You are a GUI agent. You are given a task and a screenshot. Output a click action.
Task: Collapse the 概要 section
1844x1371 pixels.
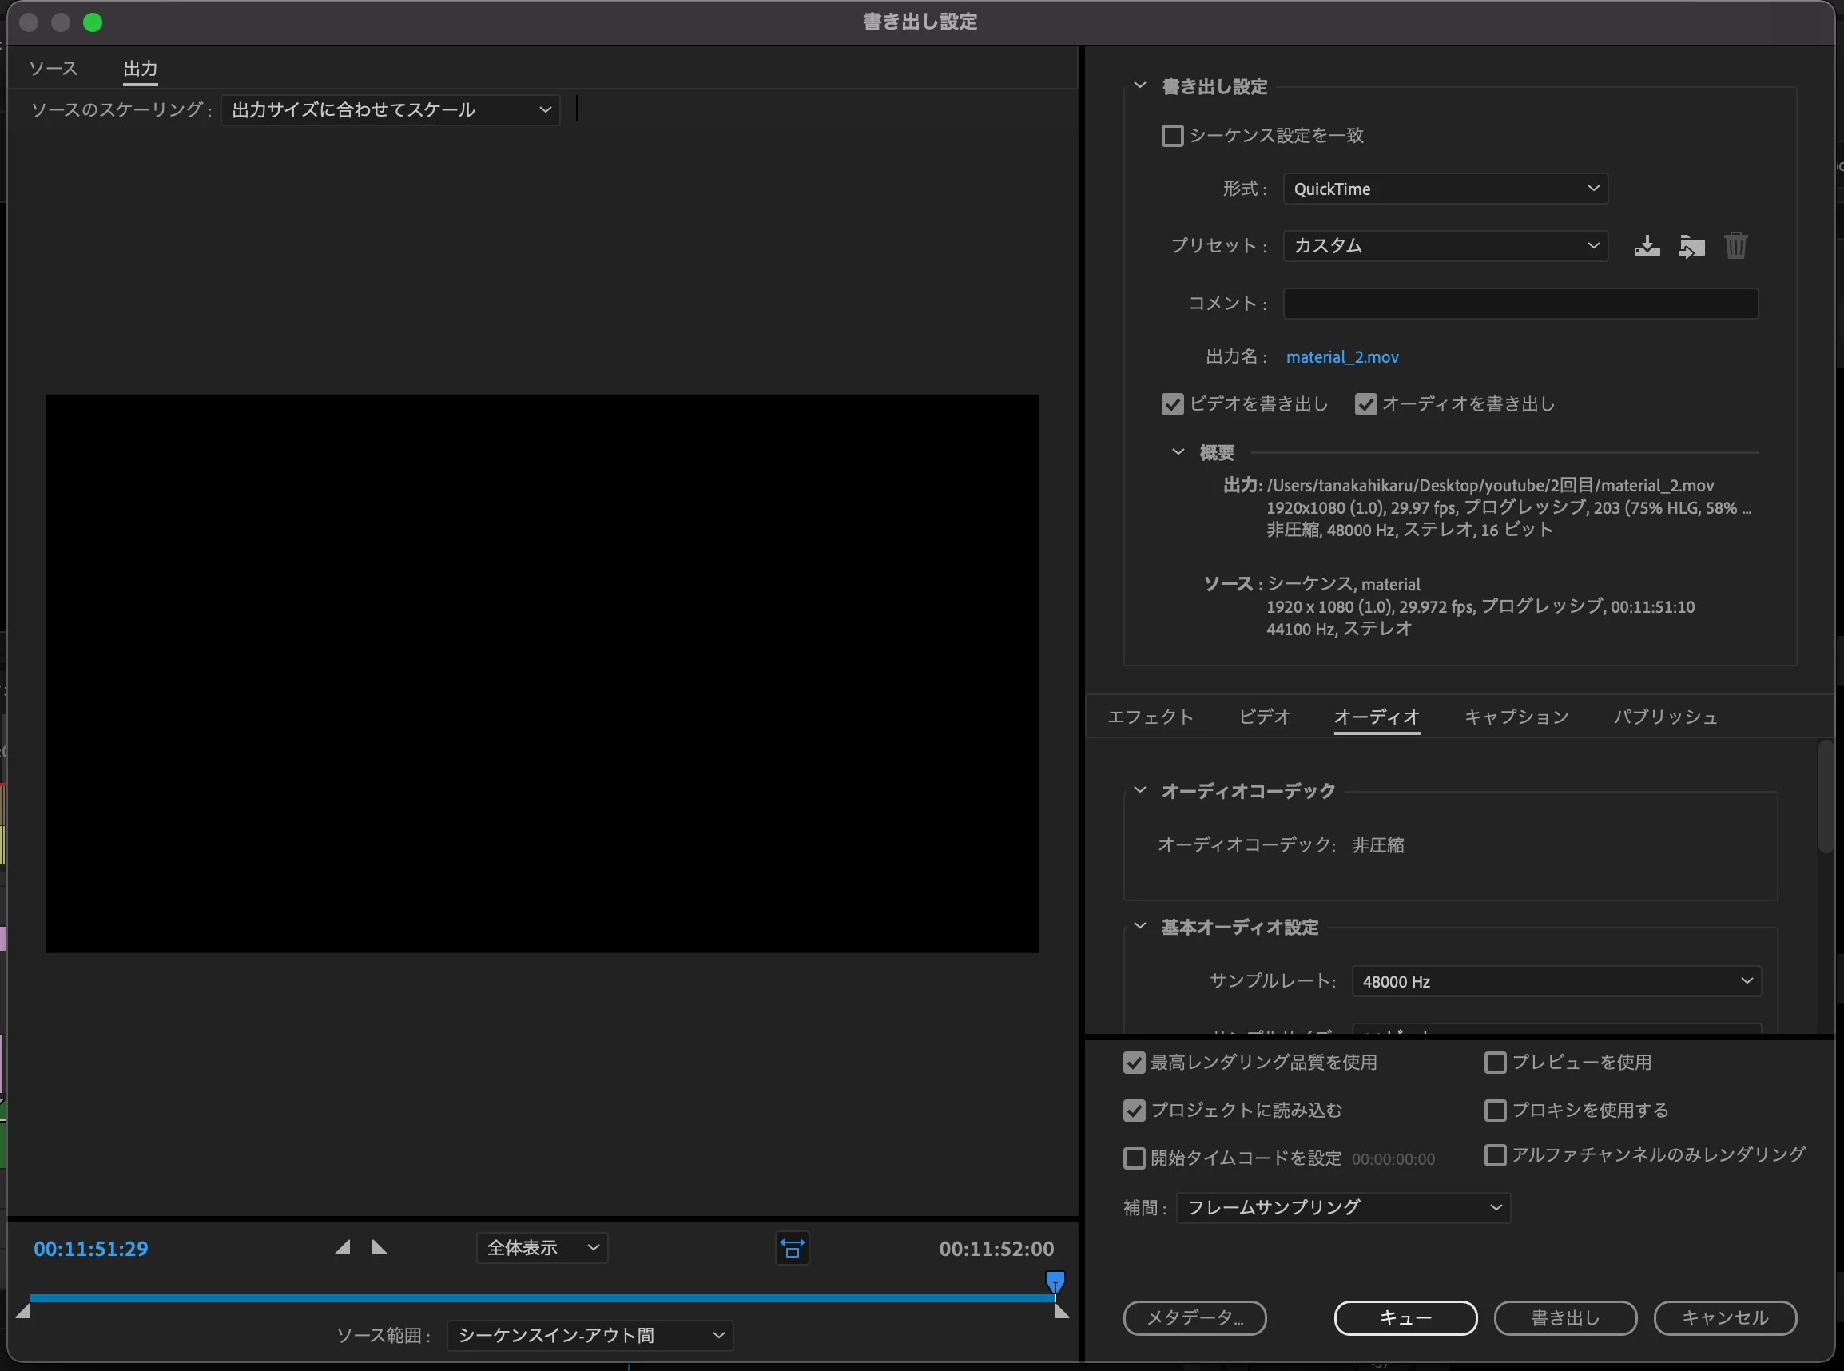(x=1178, y=451)
